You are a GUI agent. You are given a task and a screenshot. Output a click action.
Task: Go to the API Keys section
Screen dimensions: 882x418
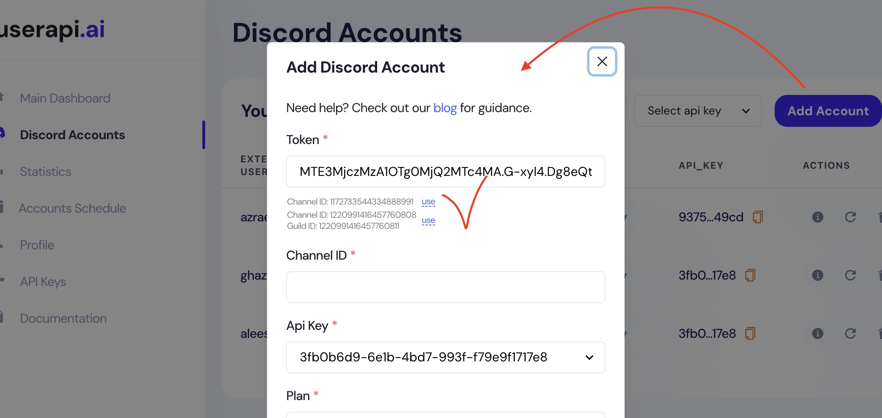pyautogui.click(x=43, y=282)
